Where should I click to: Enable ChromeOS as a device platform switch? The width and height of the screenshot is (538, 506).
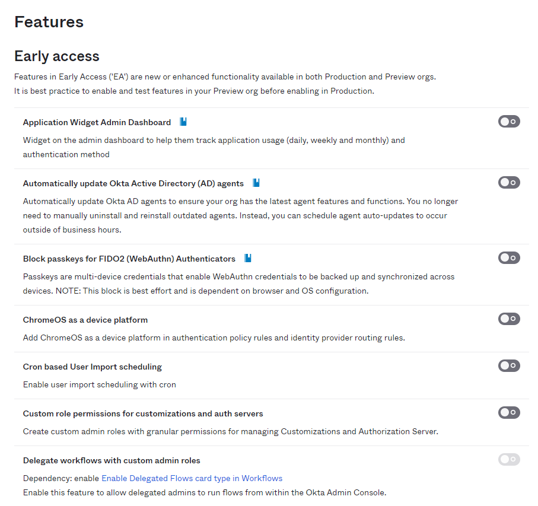[x=509, y=319]
